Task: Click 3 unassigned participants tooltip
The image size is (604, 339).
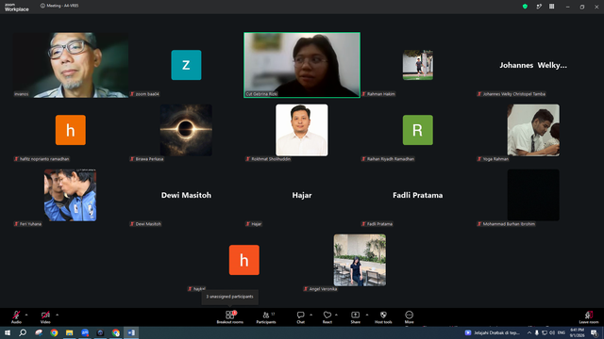Action: [229, 297]
